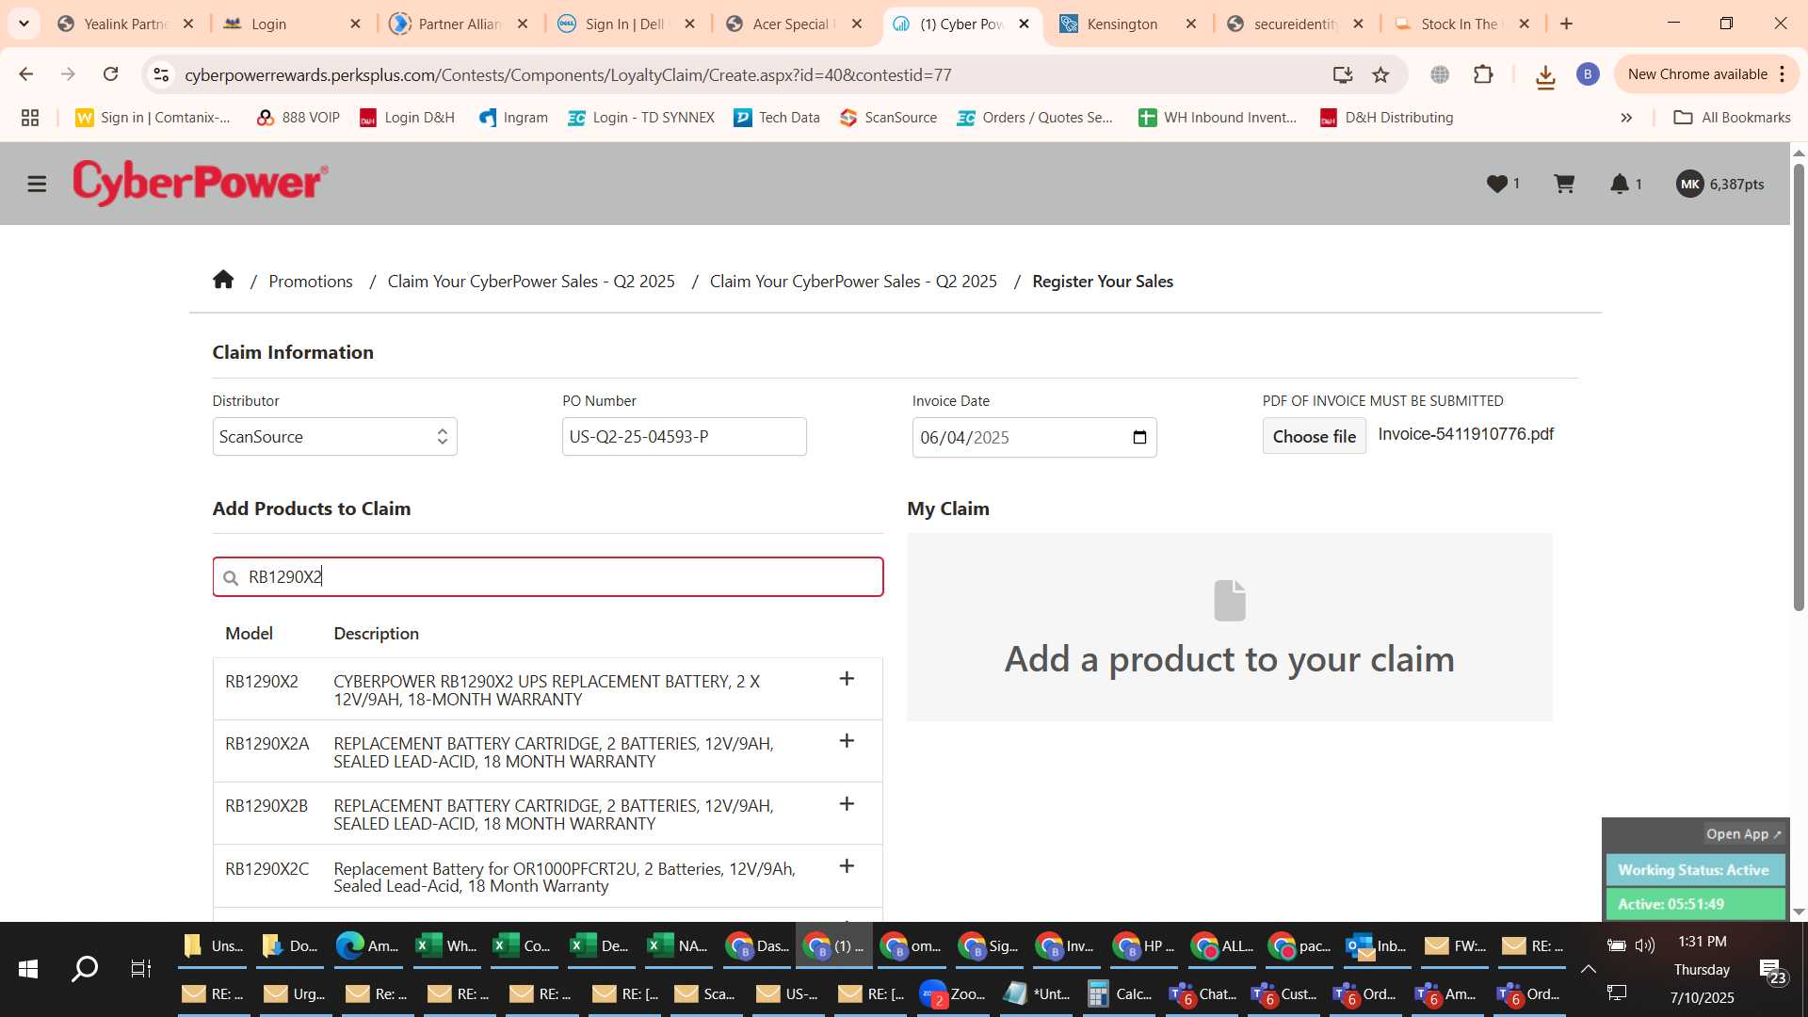Expand the tab search dropdown arrow
The image size is (1808, 1017).
tap(24, 24)
